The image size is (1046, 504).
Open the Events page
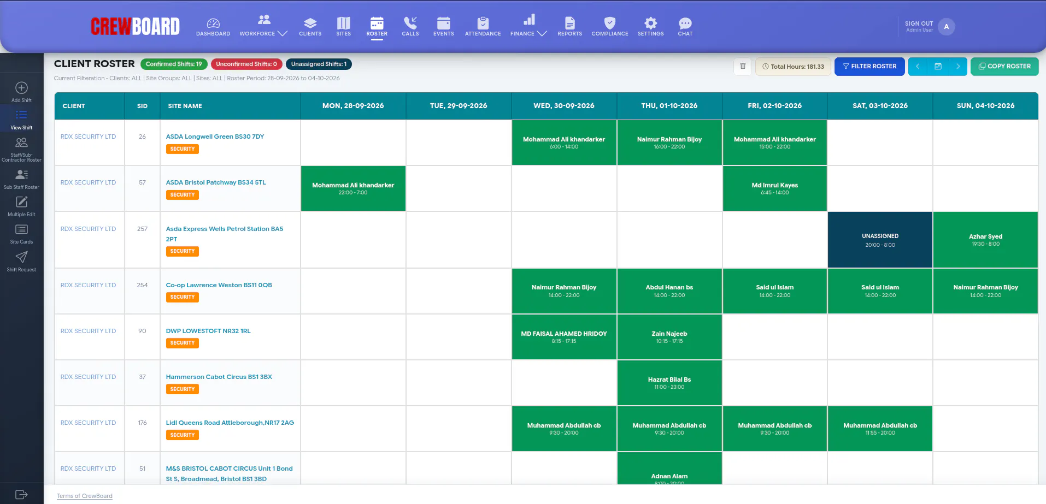pos(443,27)
